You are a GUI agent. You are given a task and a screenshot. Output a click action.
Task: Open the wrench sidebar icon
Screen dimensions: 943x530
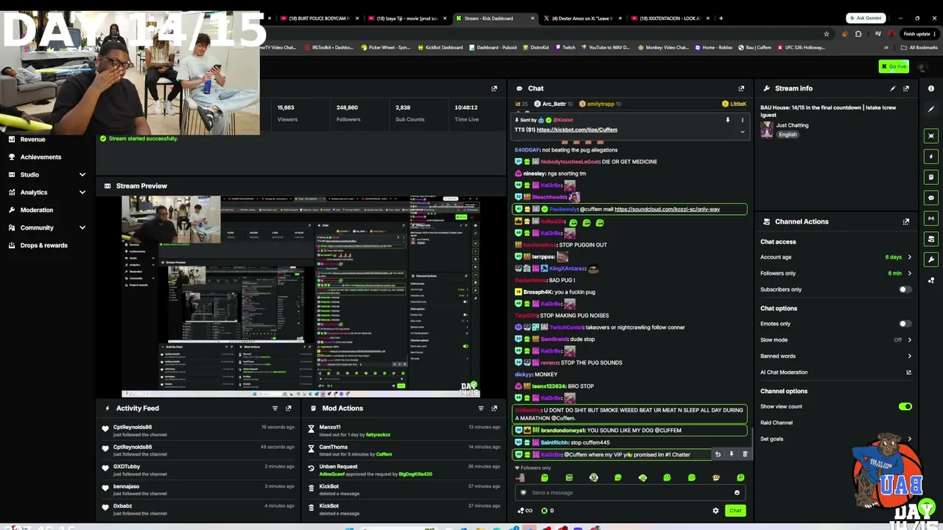click(931, 260)
